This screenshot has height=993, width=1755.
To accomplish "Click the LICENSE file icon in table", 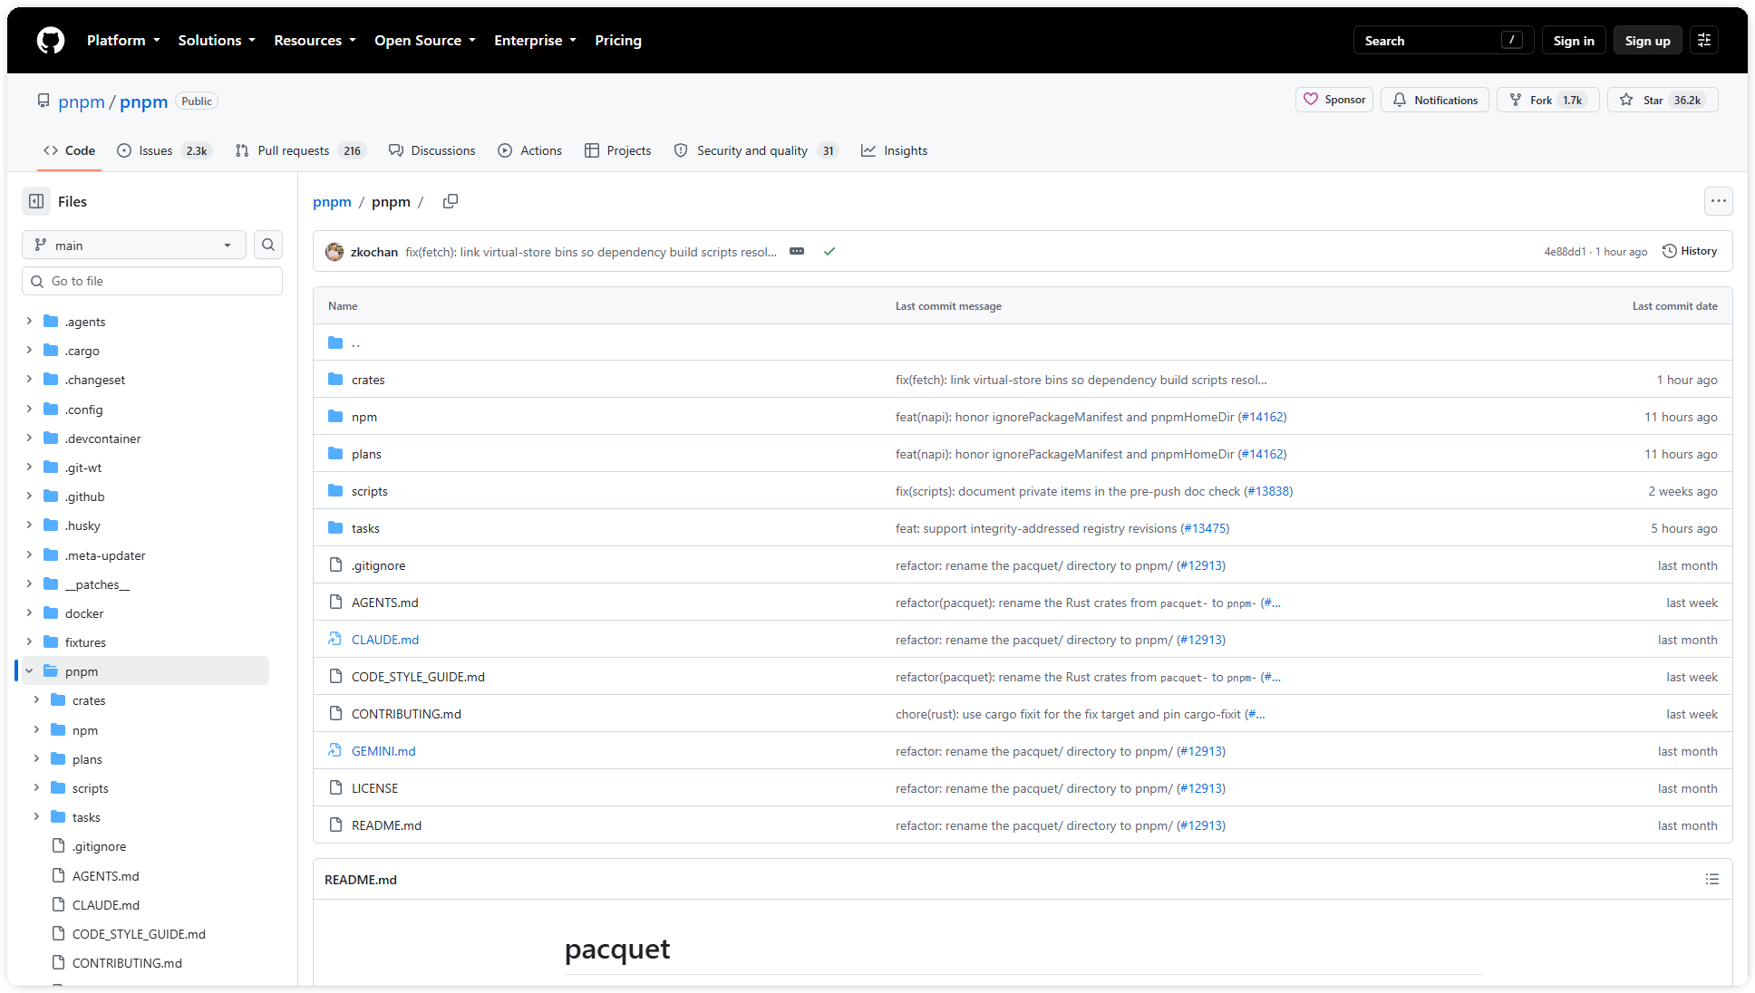I will tap(335, 787).
